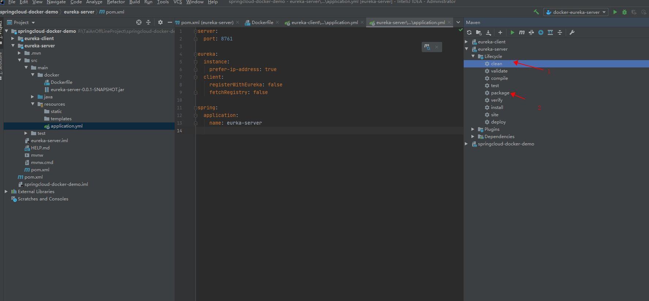
Task: Click Run with Coverage icon
Action: [x=634, y=12]
